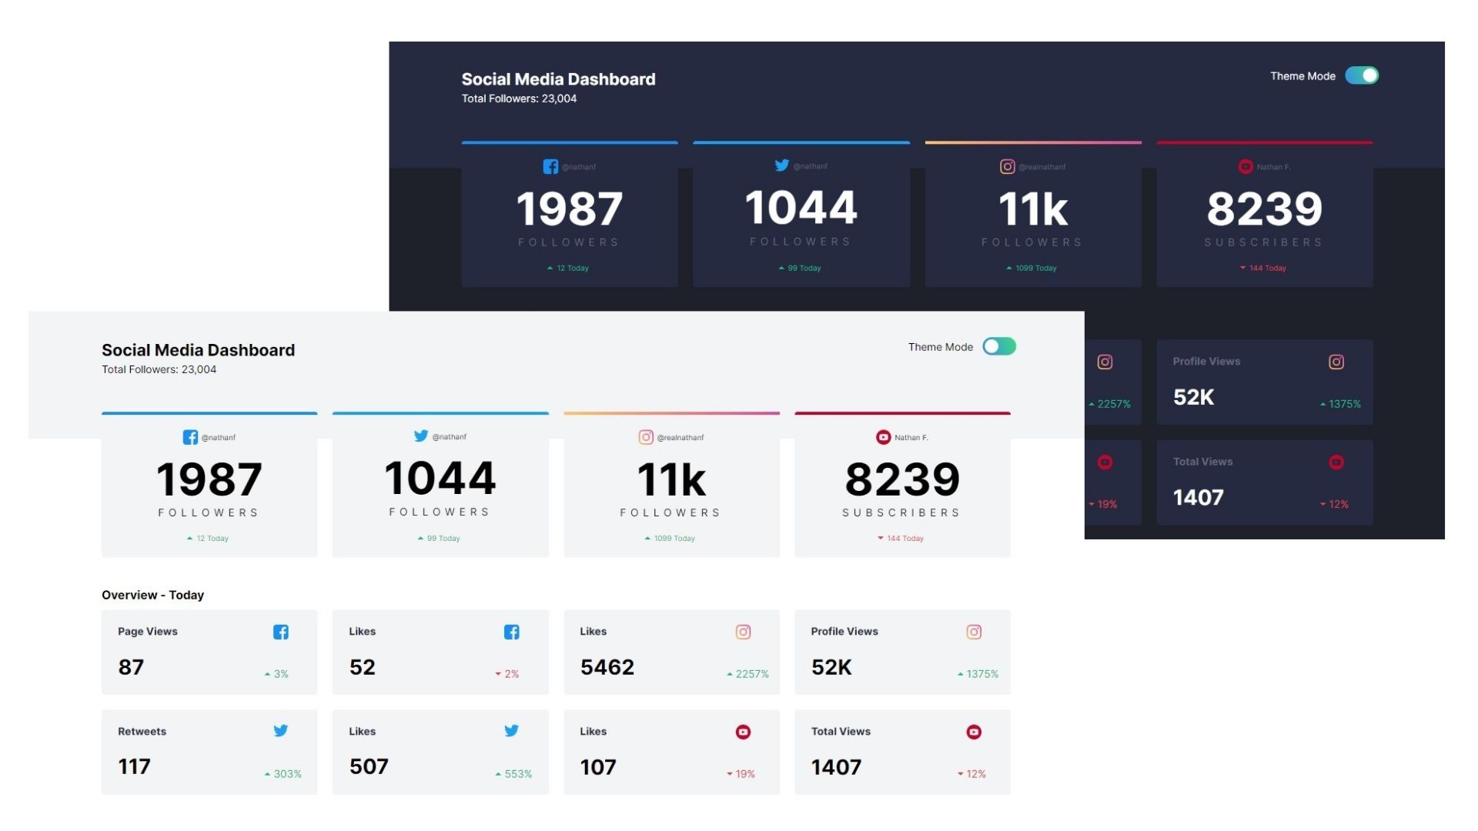
Task: Toggle Theme Mode switch in dark dashboard
Action: [x=1361, y=75]
